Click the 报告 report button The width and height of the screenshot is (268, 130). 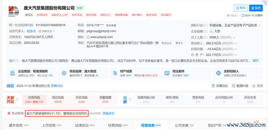tap(241, 8)
